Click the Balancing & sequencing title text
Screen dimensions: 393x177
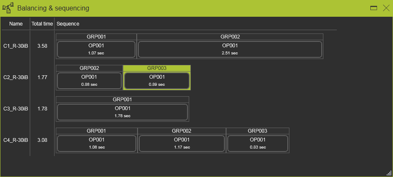[x=53, y=8]
